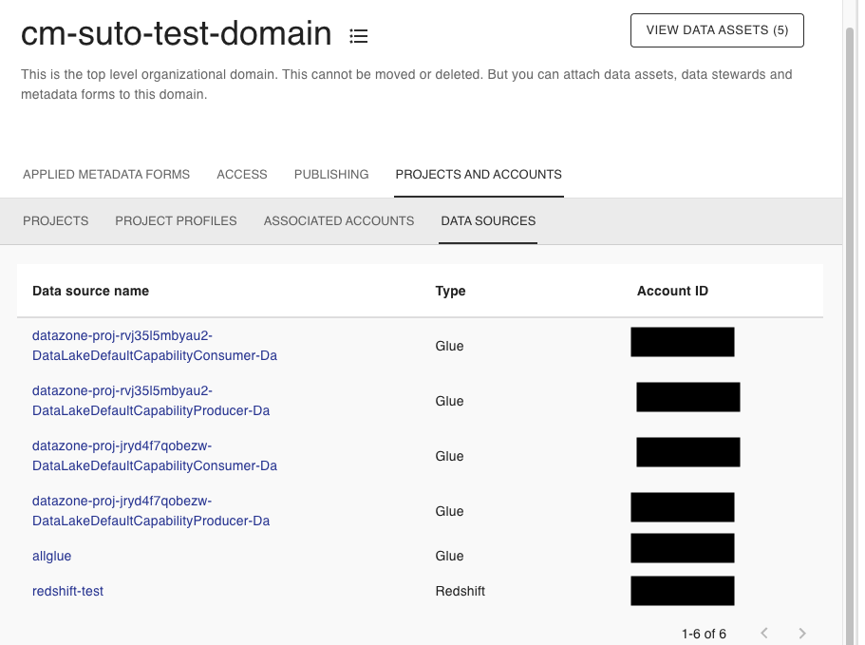Switch to Applied Metadata Forms tab
This screenshot has width=865, height=645.
click(106, 175)
